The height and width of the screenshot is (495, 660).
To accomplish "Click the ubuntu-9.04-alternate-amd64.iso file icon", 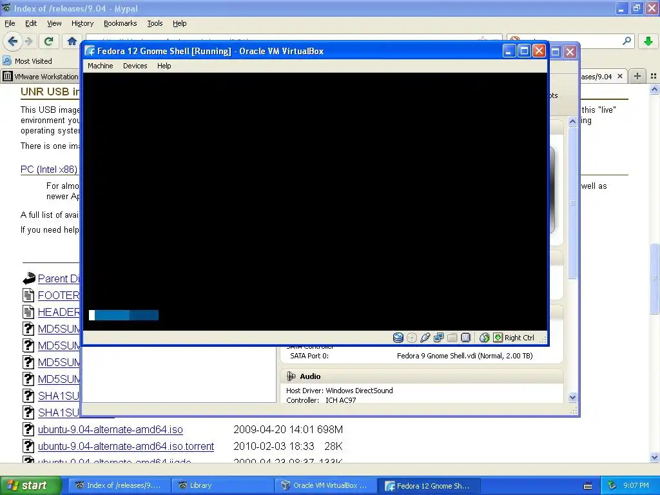I will pyautogui.click(x=28, y=429).
